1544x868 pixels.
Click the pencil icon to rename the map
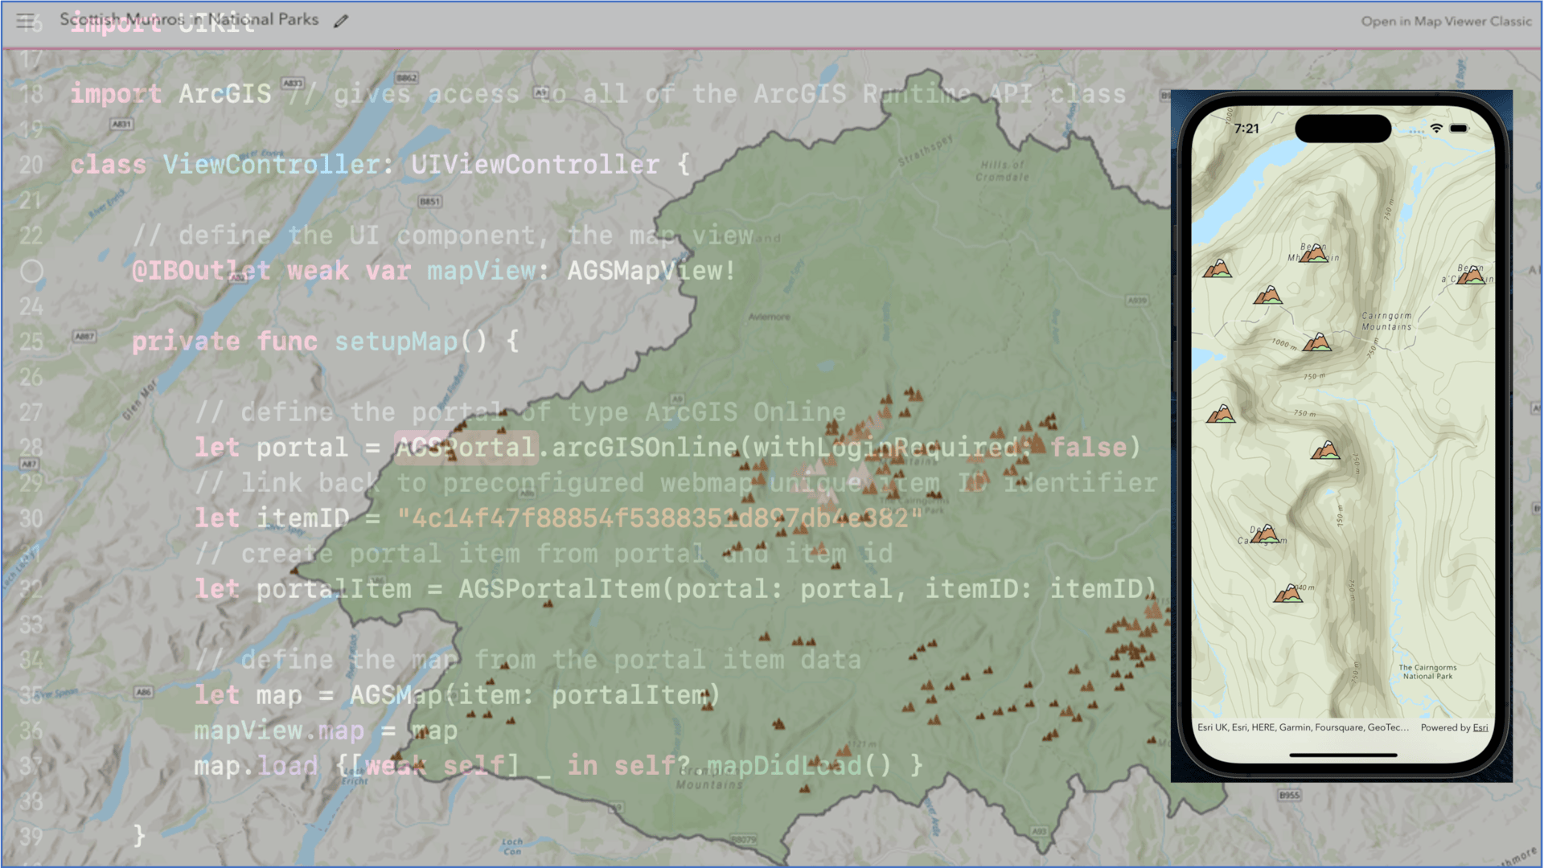340,20
